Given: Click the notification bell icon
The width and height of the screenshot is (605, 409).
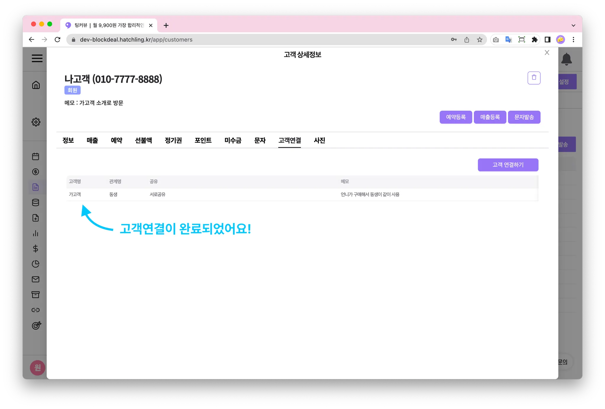Looking at the screenshot, I should click(x=566, y=59).
